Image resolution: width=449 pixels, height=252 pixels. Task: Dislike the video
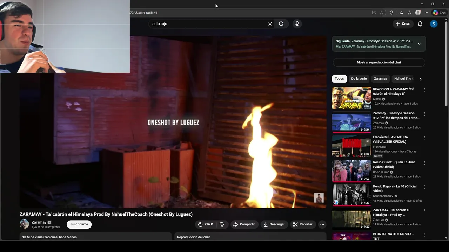222,224
